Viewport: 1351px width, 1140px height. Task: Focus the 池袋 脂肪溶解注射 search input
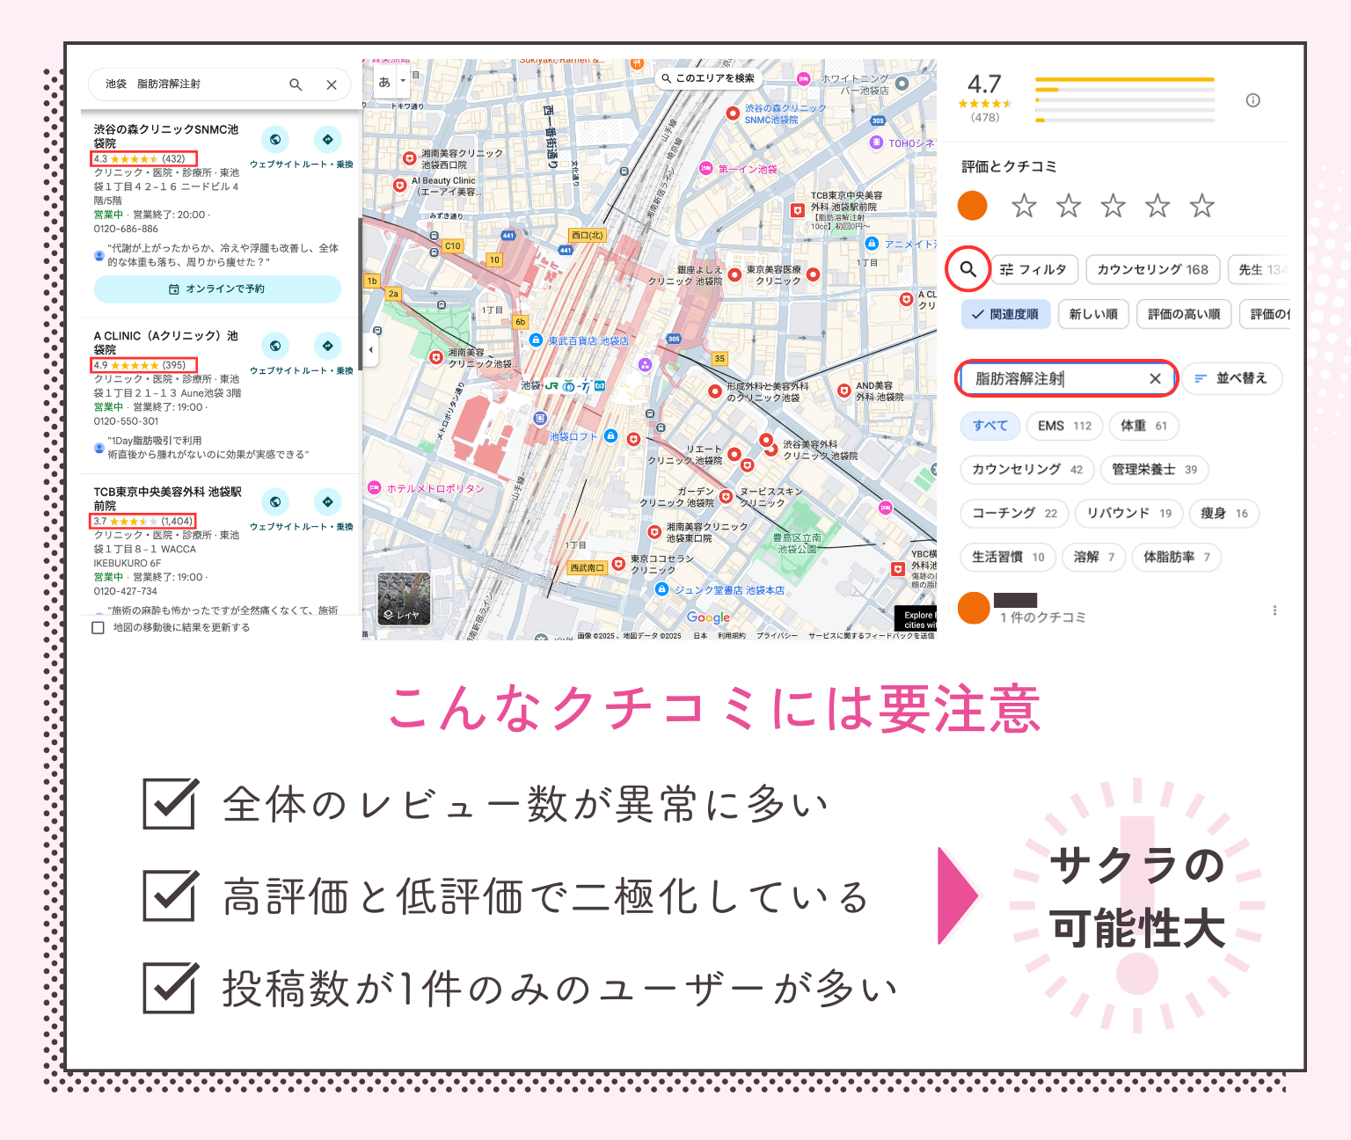click(x=189, y=84)
